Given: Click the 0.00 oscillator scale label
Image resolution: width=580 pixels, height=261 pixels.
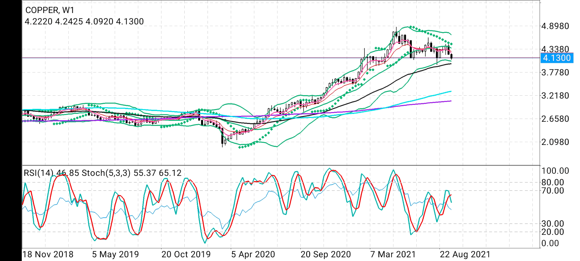Looking at the screenshot, I should (x=550, y=243).
